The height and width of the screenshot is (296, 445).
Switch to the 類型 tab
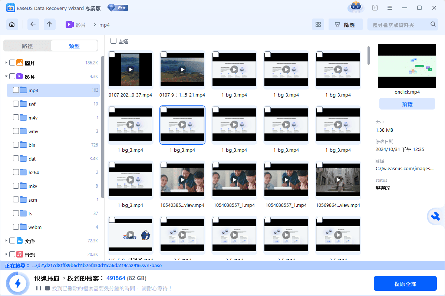[x=74, y=46]
